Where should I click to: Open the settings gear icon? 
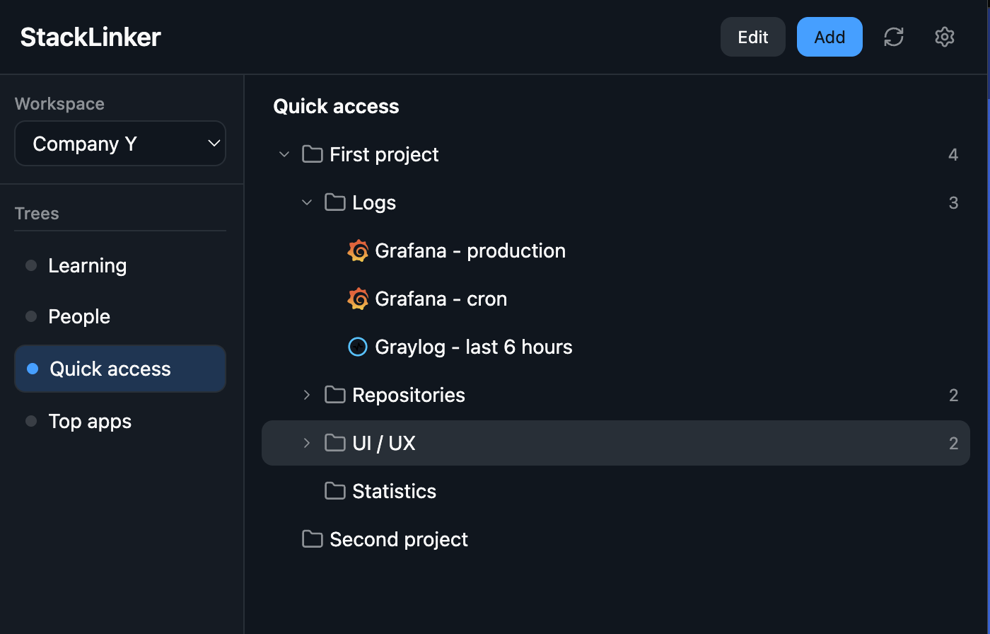[945, 37]
